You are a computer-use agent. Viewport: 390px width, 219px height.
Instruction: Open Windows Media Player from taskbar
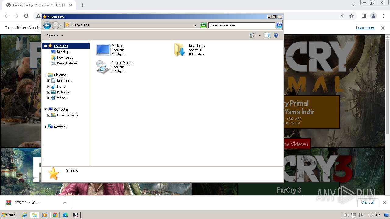(45, 215)
